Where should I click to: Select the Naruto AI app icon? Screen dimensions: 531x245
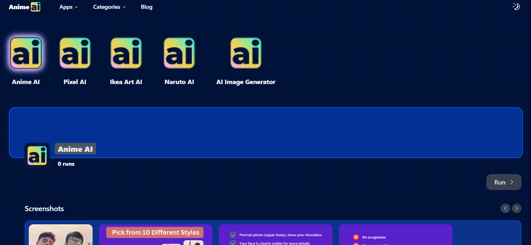[179, 53]
